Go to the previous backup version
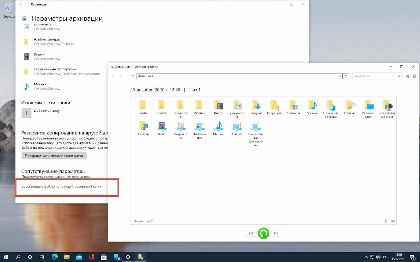This screenshot has height=262, width=420. [x=251, y=233]
